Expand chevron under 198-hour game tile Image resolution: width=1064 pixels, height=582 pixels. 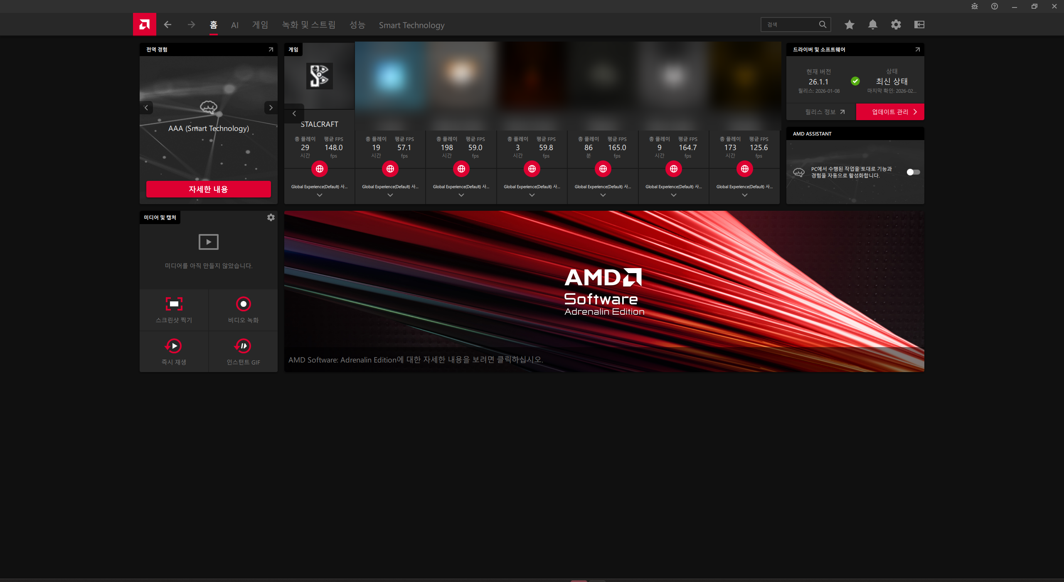tap(461, 195)
